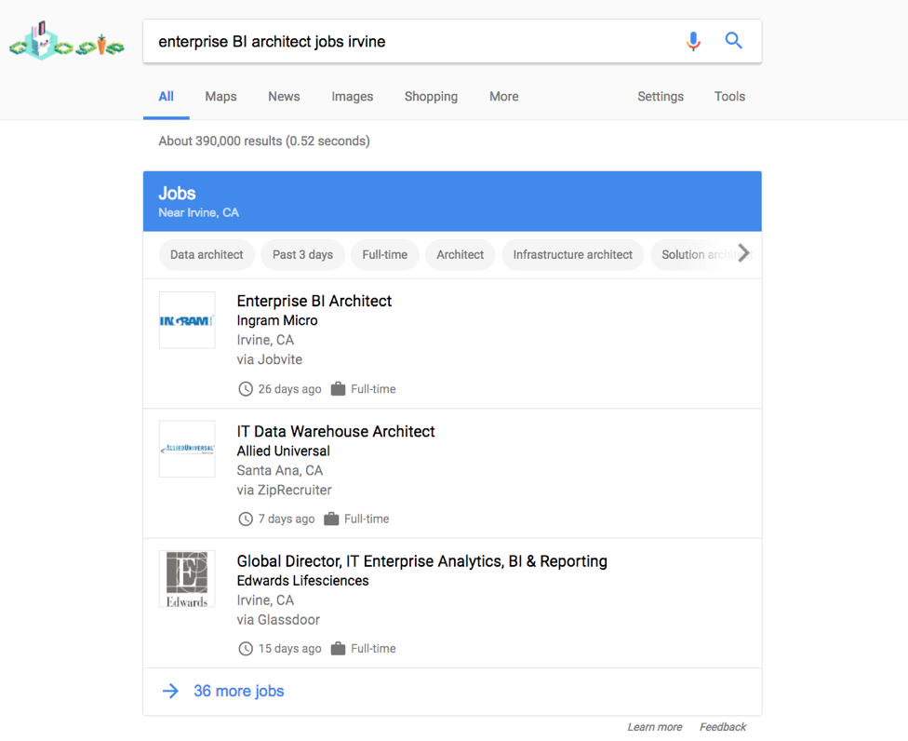Click the Edwards Lifesciences company logo
Image resolution: width=908 pixels, height=741 pixels.
tap(187, 579)
